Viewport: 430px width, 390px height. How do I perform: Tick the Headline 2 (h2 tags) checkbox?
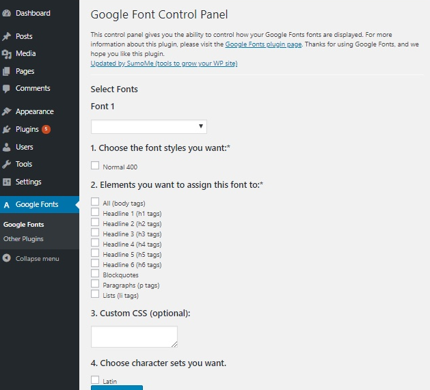[95, 222]
